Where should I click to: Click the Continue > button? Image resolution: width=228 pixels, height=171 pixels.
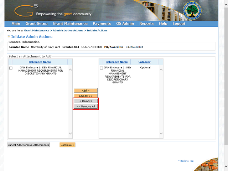click(x=67, y=145)
